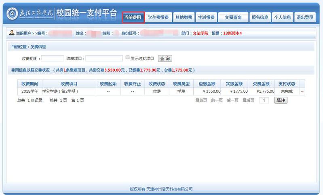The width and height of the screenshot is (323, 195).
Task: Focus the 收费期间 input field
Action: pos(53,58)
